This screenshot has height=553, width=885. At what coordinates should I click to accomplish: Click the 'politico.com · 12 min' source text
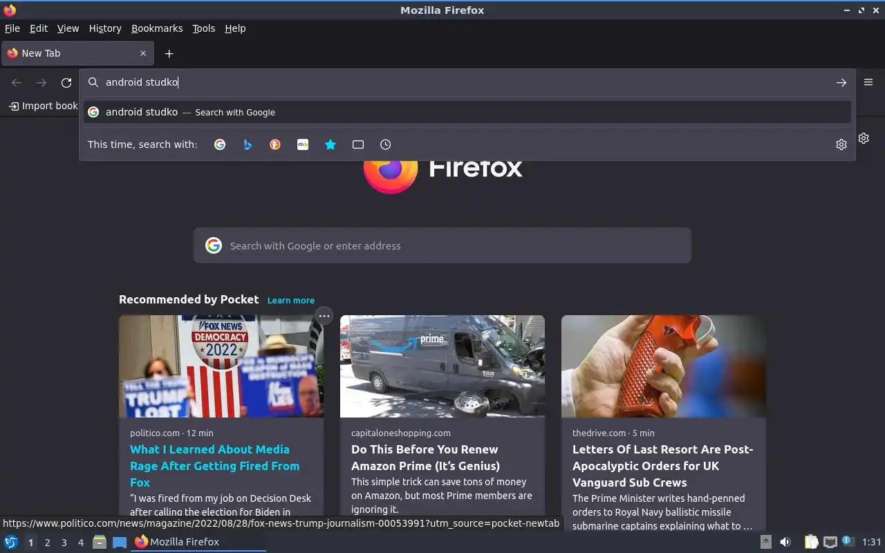point(171,433)
